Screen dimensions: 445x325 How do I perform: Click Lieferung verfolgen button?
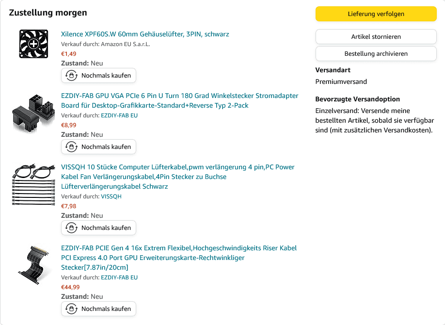pyautogui.click(x=376, y=14)
